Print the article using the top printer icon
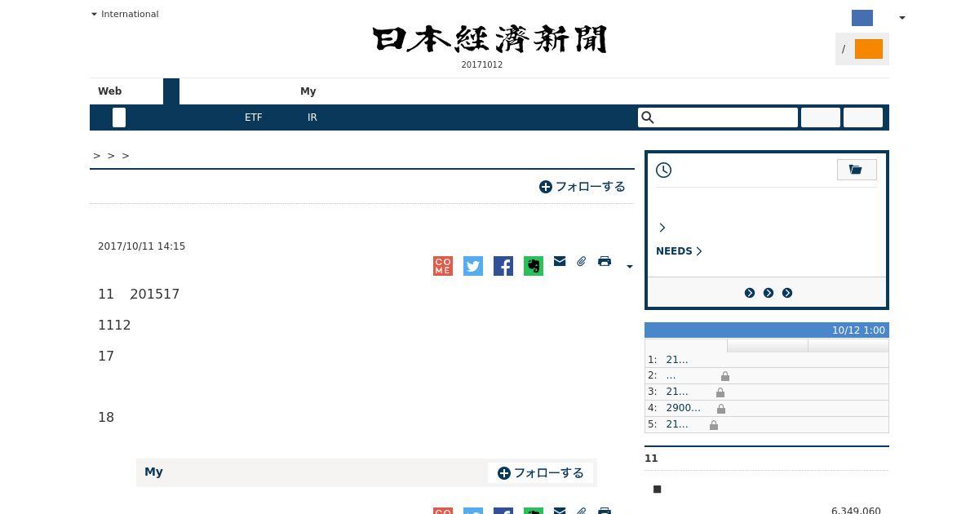Viewport: 979px width, 514px height. click(605, 261)
